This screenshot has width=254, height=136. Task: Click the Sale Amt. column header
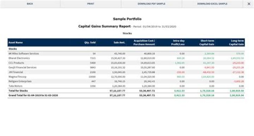coord(119,43)
